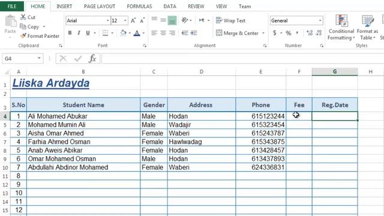Click the Merge & Center button

click(x=238, y=33)
